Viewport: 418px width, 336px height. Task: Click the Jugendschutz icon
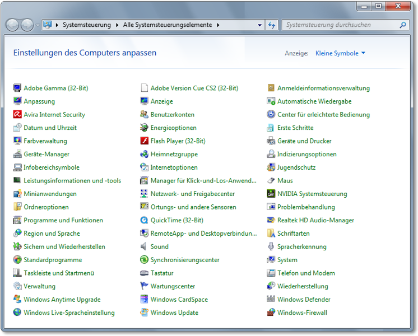click(271, 167)
